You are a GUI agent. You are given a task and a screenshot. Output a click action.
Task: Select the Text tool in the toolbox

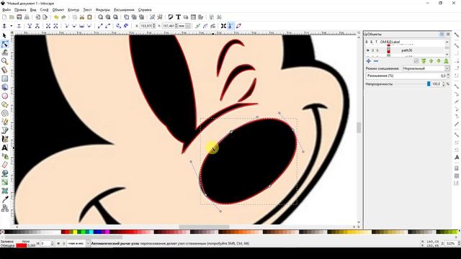(4, 147)
